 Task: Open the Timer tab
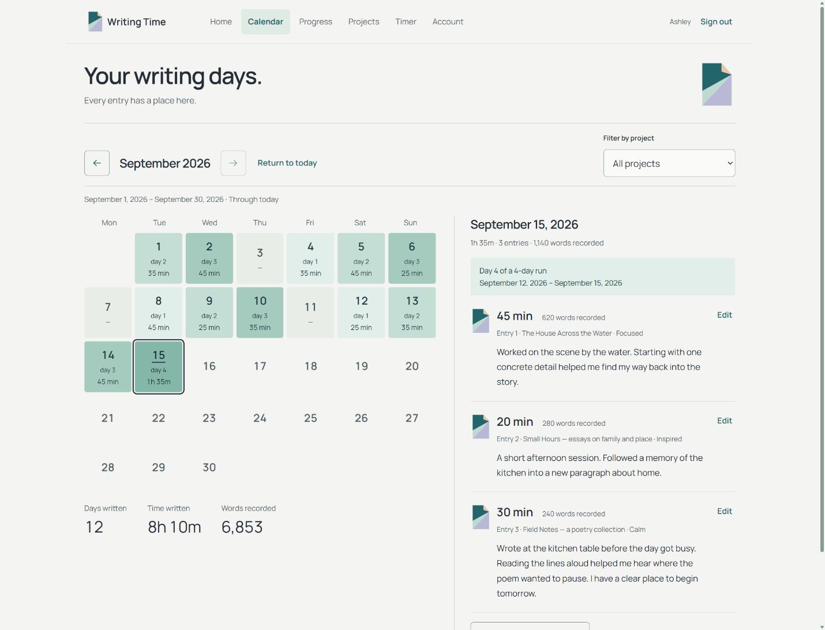406,22
